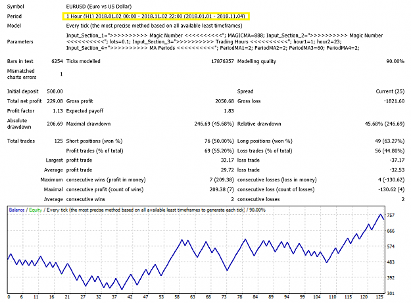This screenshot has height=303, width=411.
Task: Click the Expected payoff value 1.83
Action: point(229,111)
